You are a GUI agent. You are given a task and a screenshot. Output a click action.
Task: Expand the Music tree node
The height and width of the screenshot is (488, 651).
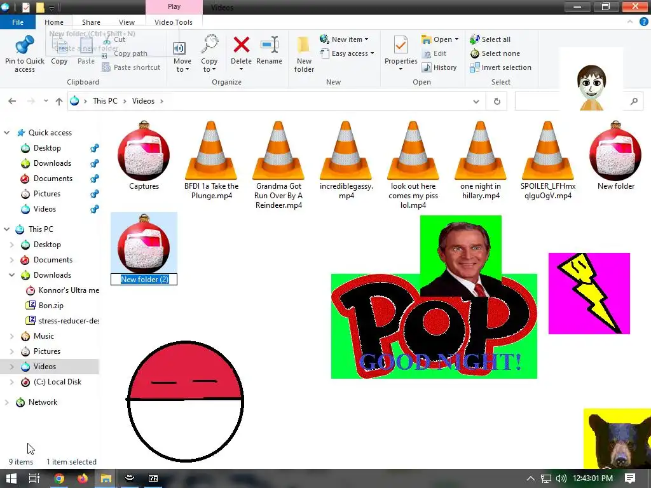12,336
